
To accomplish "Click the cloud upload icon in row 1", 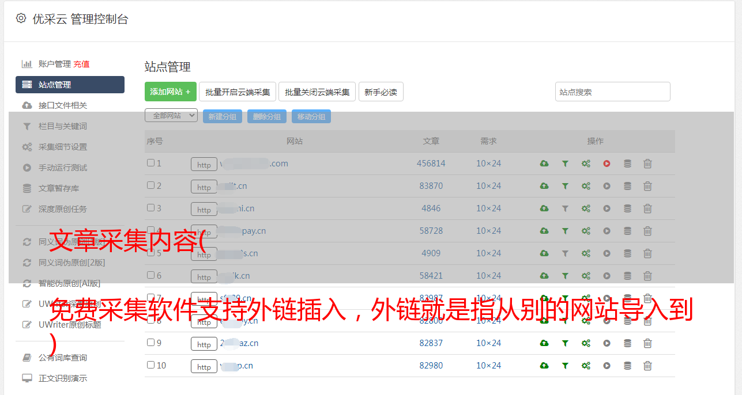I will coord(544,164).
